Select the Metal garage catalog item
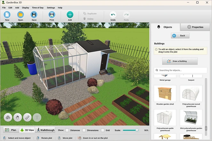Image resolution: width=212 pixels, height=141 pixels. click(165, 78)
